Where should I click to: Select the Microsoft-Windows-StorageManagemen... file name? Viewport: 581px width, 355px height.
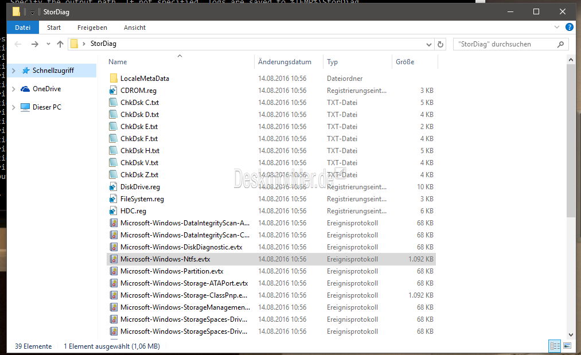tap(185, 307)
